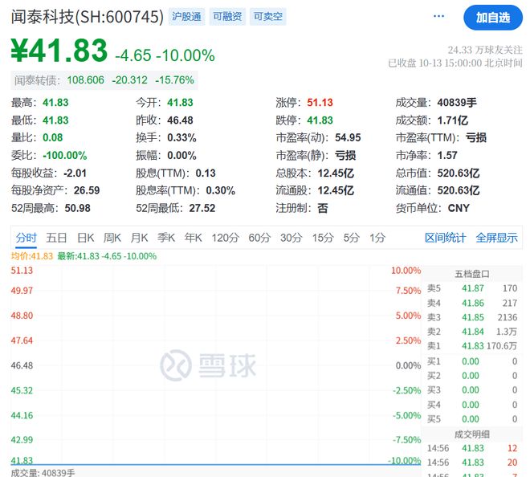
Task: Switch to the 五日 chart tab
Action: click(56, 238)
